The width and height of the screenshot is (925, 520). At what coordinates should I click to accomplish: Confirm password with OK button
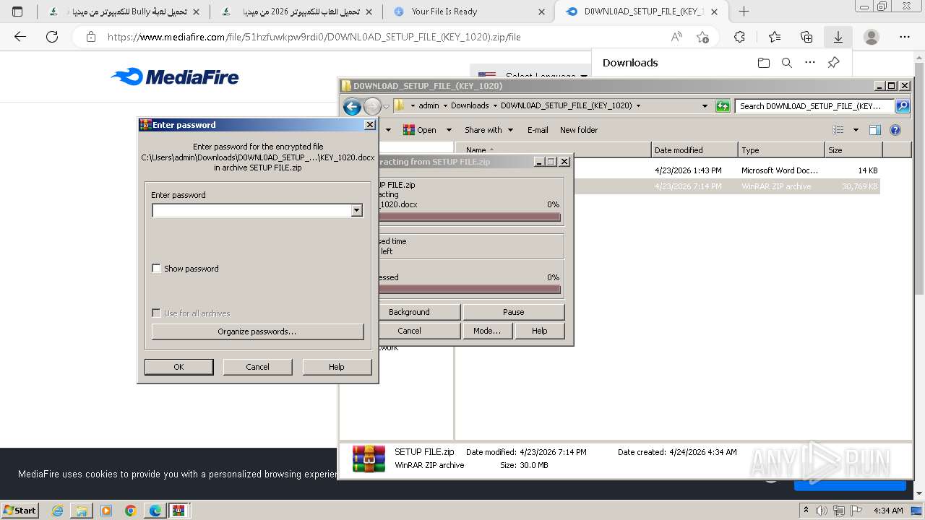pos(178,367)
